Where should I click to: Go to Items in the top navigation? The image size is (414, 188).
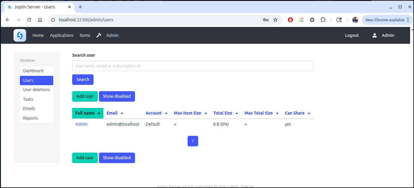click(85, 35)
